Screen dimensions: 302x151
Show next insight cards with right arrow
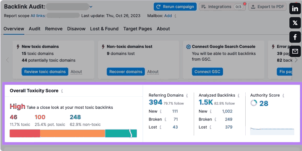click(296, 60)
